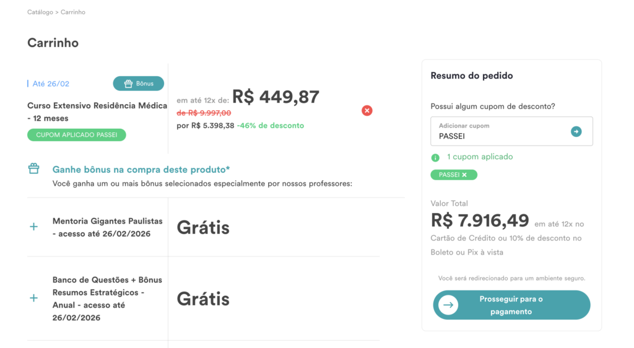Remove course from cart with red X
This screenshot has height=348, width=634.
pyautogui.click(x=367, y=111)
